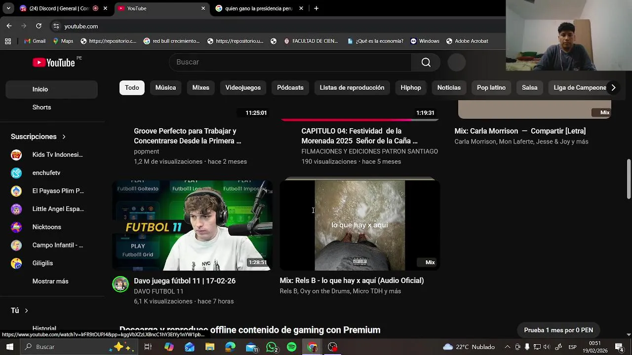
Task: Open File Explorer from the taskbar
Action: click(x=210, y=347)
